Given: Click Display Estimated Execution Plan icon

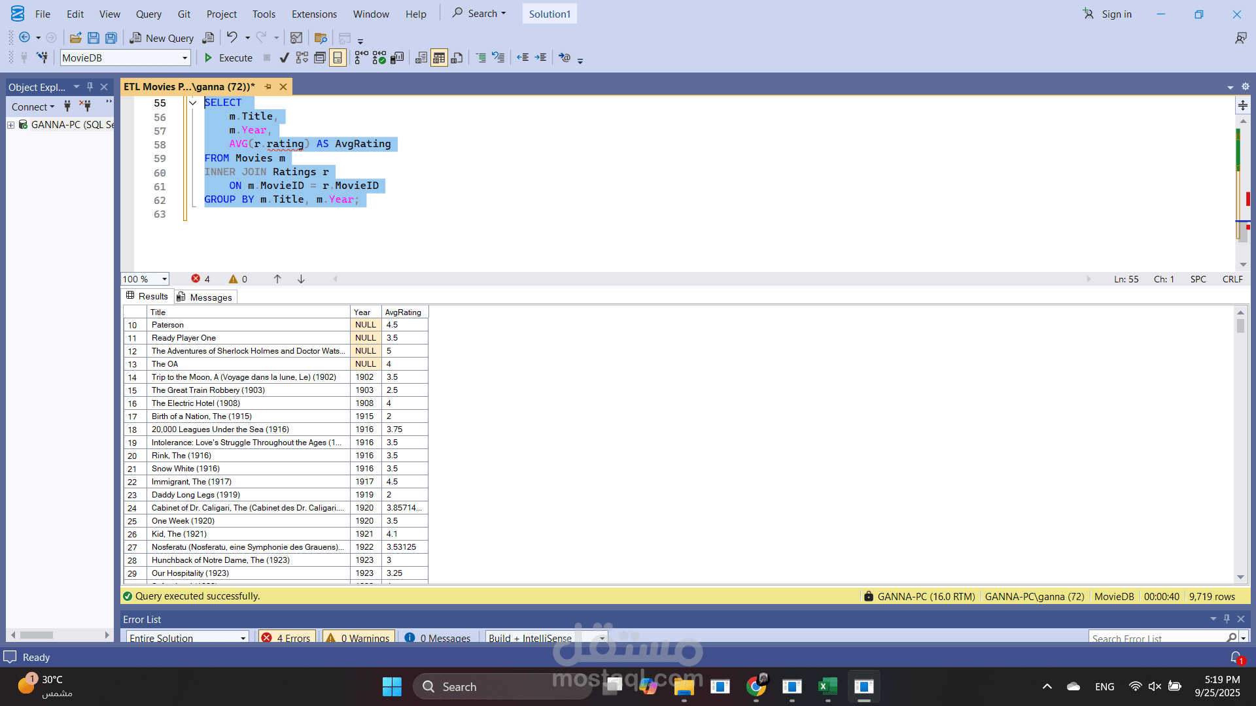Looking at the screenshot, I should tap(302, 58).
